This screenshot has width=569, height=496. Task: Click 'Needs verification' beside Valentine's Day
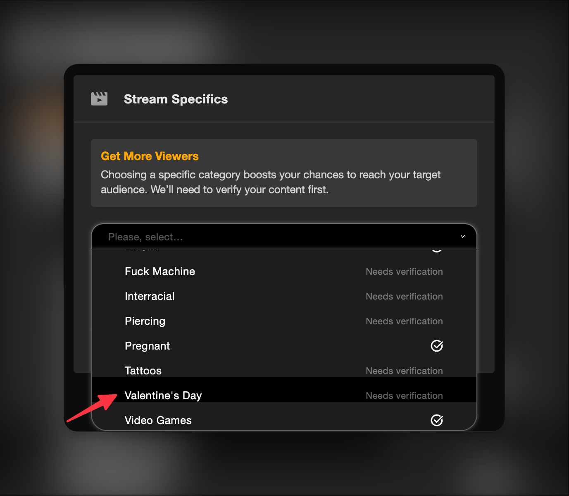pyautogui.click(x=404, y=395)
